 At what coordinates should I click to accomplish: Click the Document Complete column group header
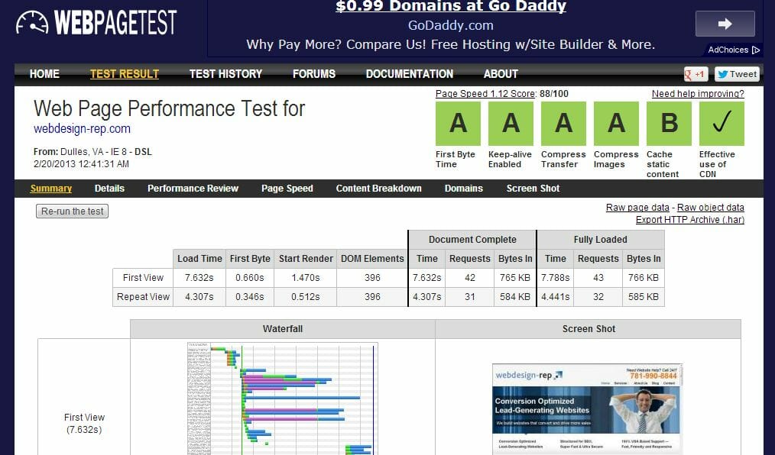(472, 240)
